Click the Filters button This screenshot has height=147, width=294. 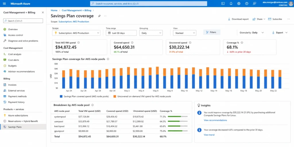(x=212, y=32)
